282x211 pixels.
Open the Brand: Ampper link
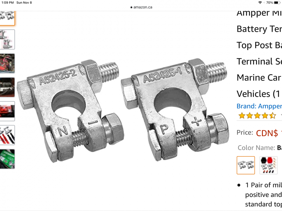259,106
